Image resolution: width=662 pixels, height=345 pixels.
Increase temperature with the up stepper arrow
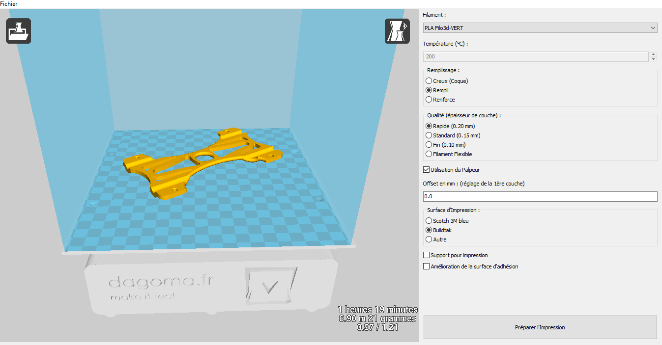coord(653,54)
